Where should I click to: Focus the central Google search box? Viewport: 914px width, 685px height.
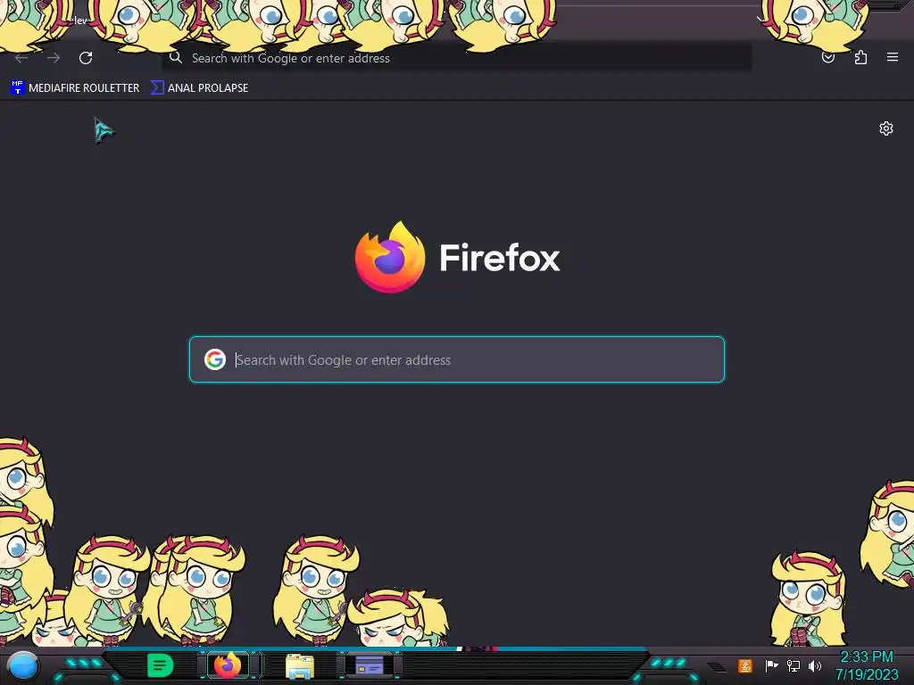(x=456, y=359)
